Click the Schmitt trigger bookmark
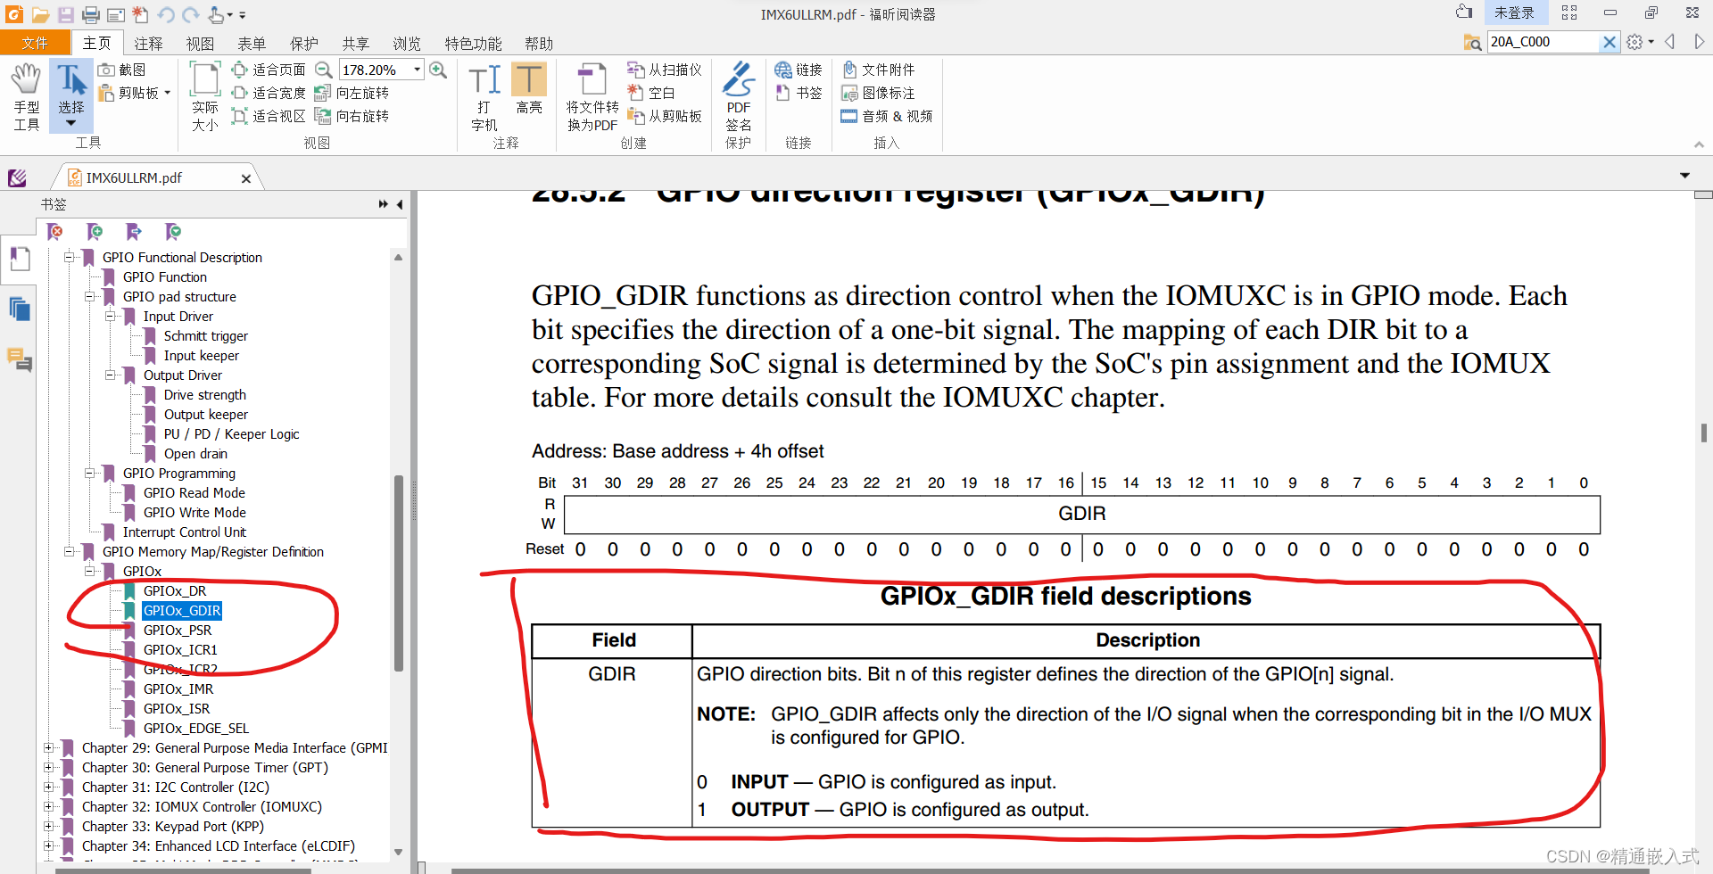The image size is (1713, 874). (206, 335)
